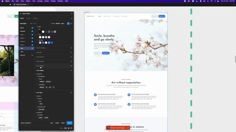236x132 pixels.
Task: Open the Plugins menu
Action: [53, 1]
